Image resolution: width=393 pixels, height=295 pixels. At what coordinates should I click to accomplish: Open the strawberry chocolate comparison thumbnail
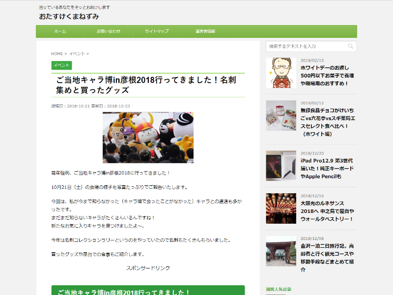tap(281, 116)
